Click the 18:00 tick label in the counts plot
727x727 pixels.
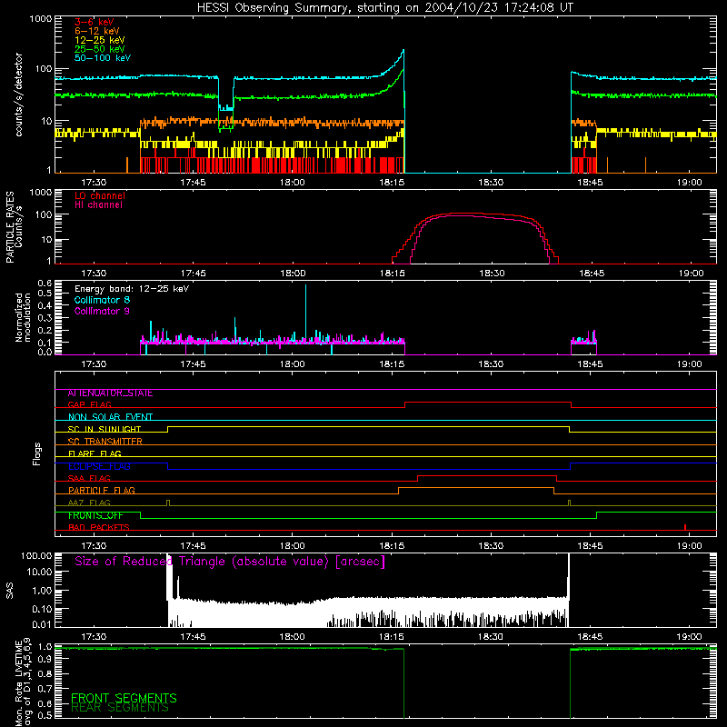[x=292, y=183]
